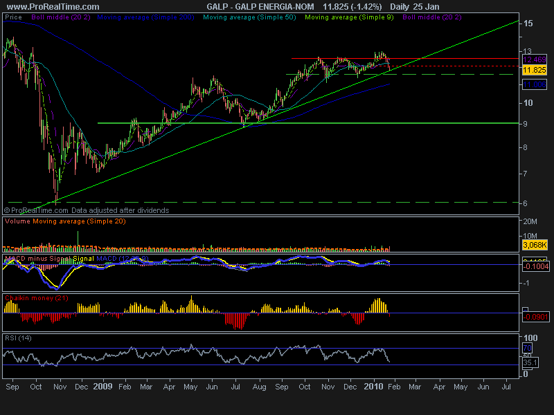This screenshot has width=554, height=415.
Task: Select the 6 price axis label
Action: [526, 203]
